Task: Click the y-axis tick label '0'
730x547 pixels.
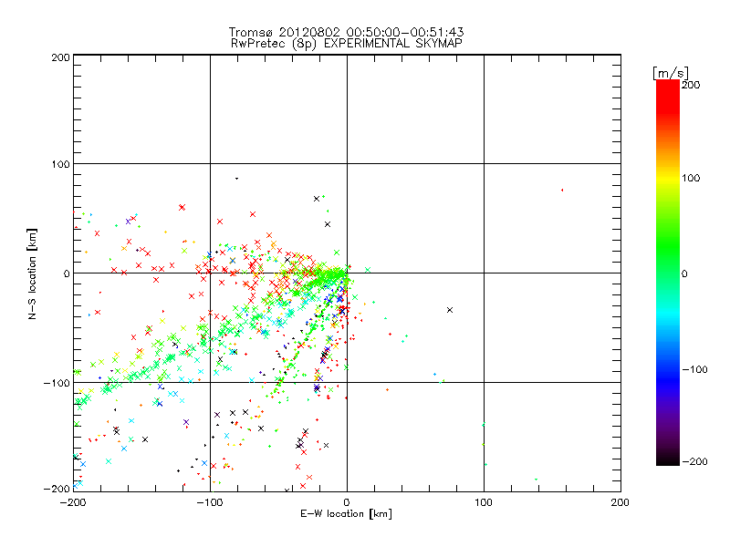Action: [67, 273]
